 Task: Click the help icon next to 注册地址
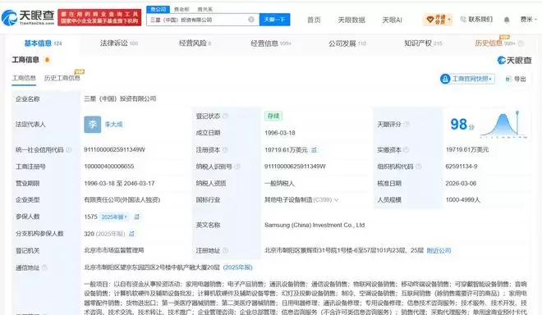225,250
